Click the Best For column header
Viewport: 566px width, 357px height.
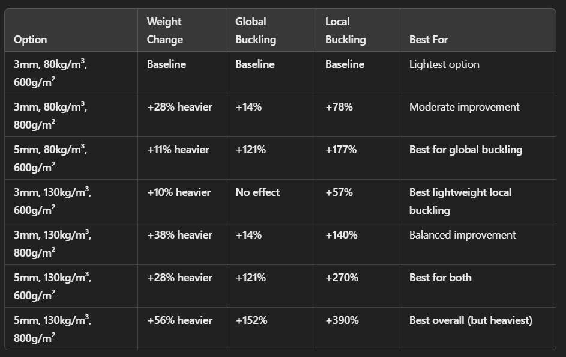tap(429, 40)
